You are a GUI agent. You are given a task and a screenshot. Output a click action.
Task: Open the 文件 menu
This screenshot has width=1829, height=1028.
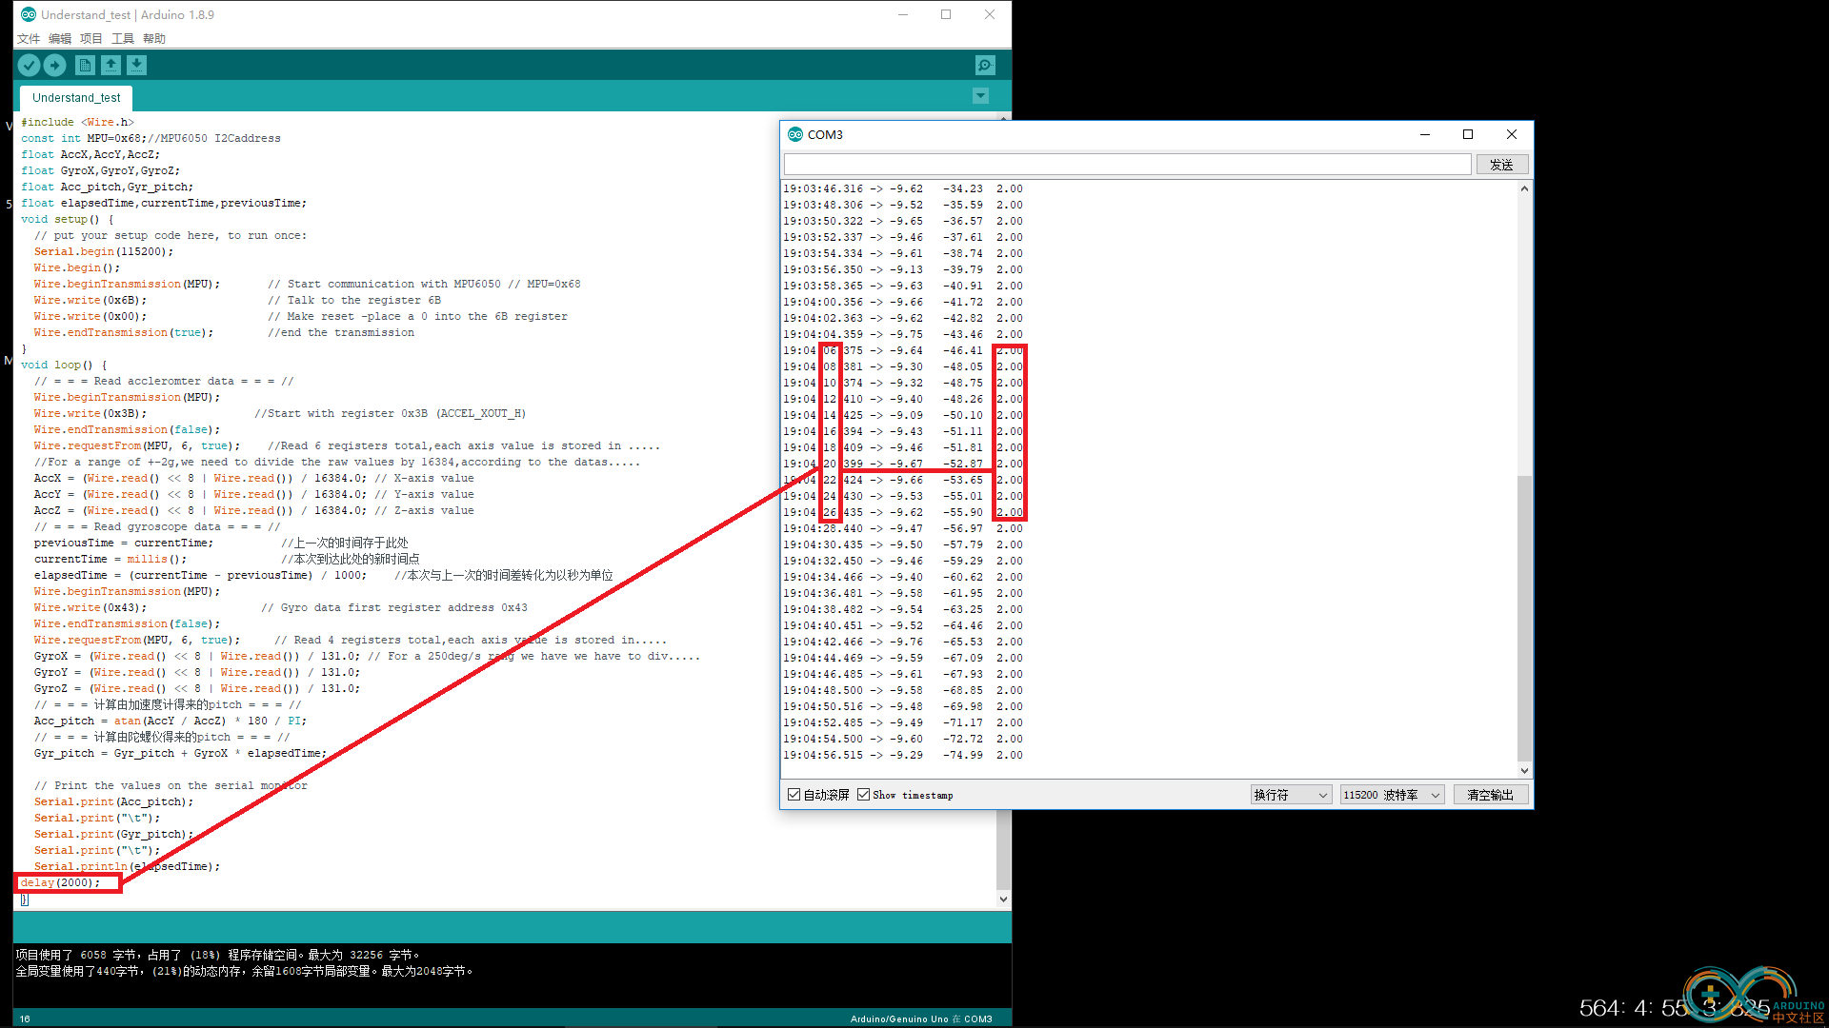(x=29, y=39)
